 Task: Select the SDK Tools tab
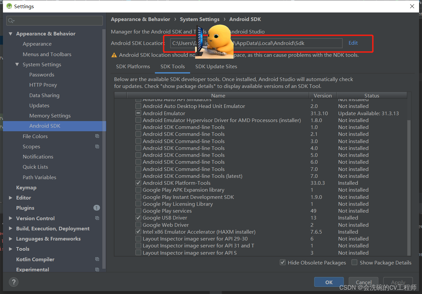[x=173, y=66]
